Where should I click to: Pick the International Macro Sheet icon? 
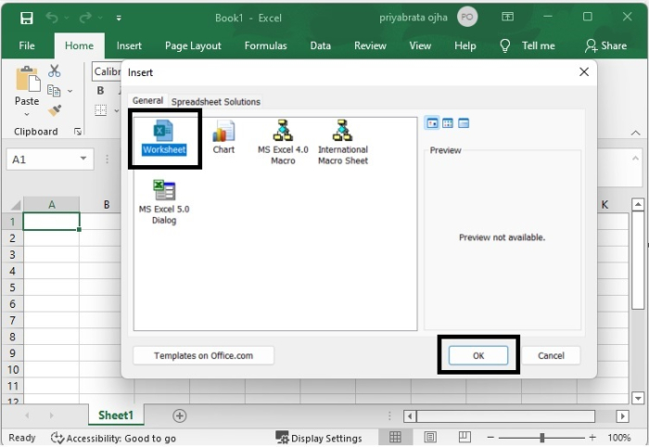pos(342,132)
